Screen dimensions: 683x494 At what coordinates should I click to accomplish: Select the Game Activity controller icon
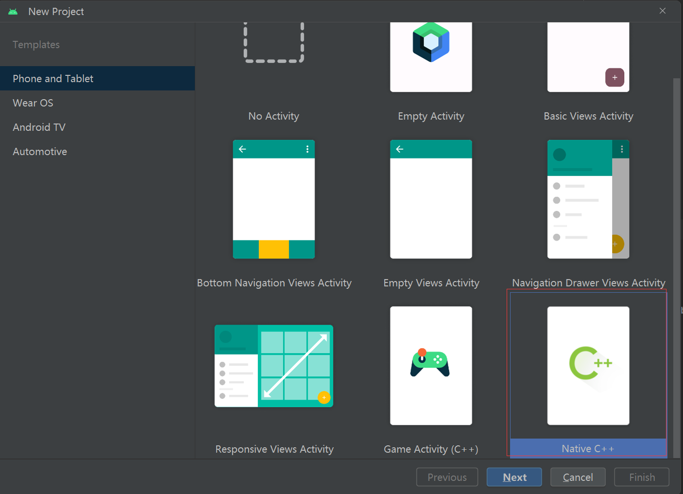tap(430, 363)
